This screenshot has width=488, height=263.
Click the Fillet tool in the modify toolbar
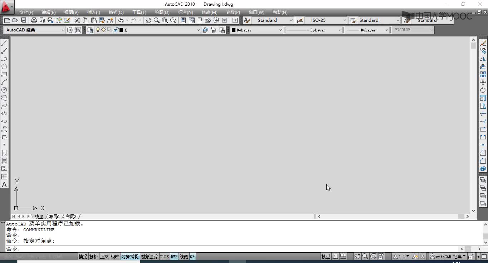483,161
